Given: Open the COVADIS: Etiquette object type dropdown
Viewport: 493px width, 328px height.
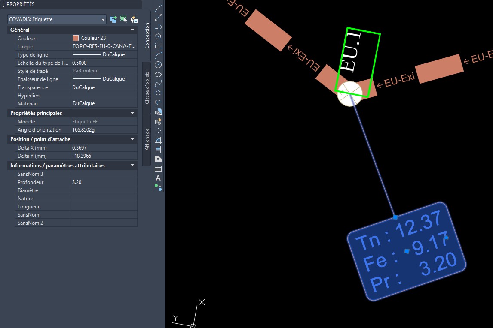Looking at the screenshot, I should pos(57,19).
